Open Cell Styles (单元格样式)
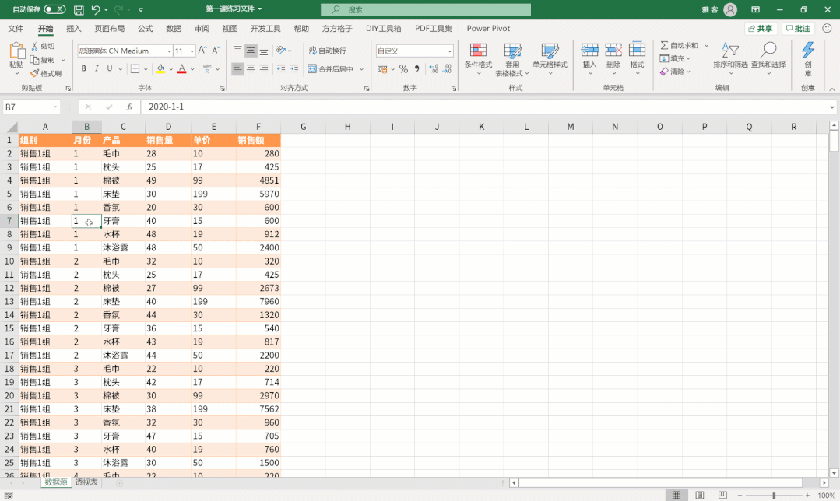This screenshot has width=840, height=501. 550,58
